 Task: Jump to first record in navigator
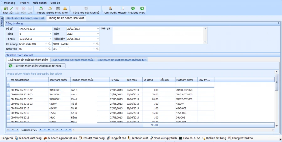[8, 130]
